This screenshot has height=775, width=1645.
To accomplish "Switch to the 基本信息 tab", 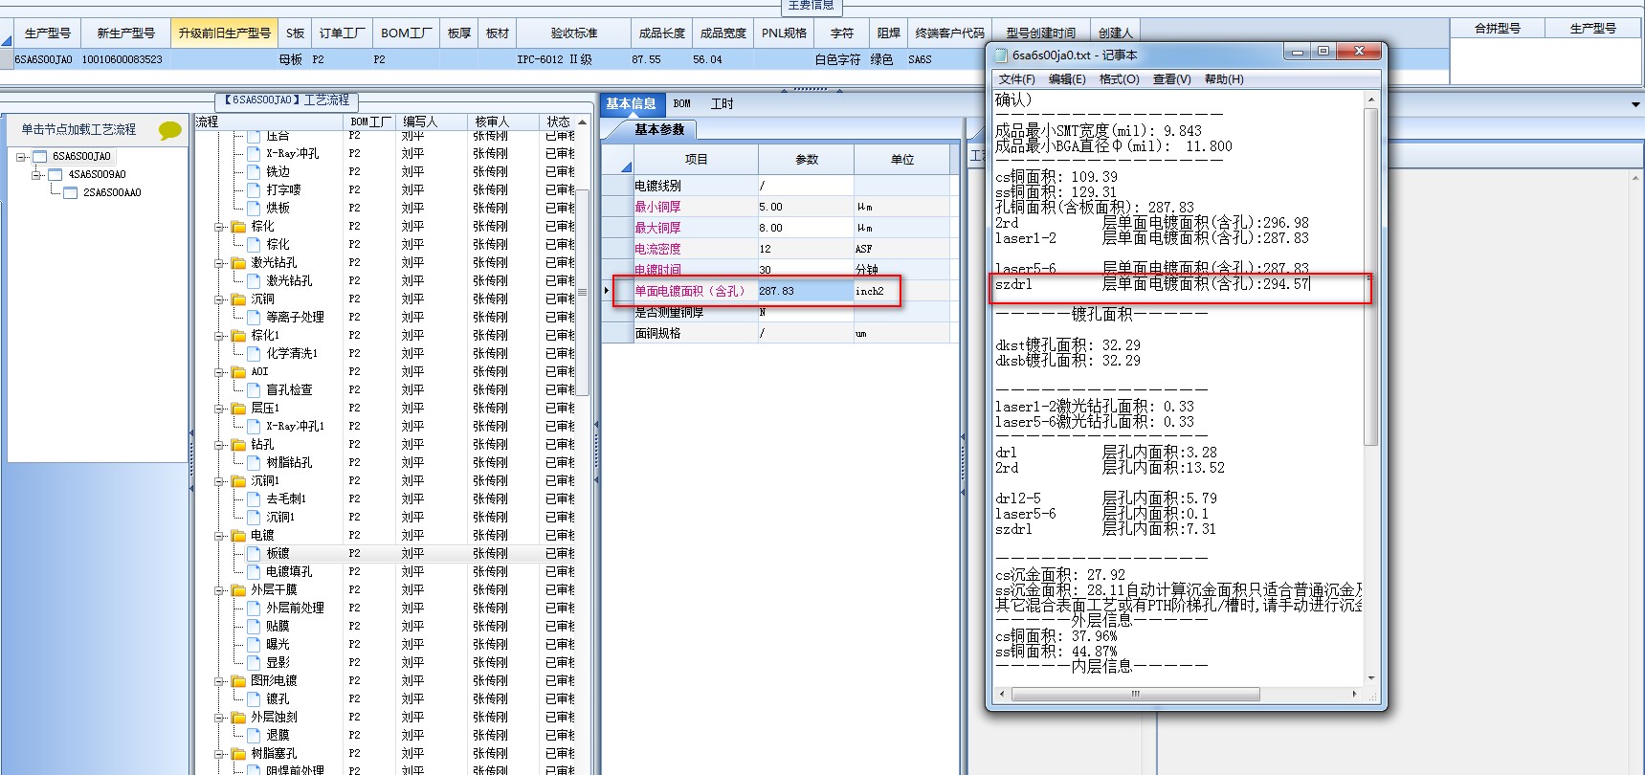I will (x=631, y=103).
